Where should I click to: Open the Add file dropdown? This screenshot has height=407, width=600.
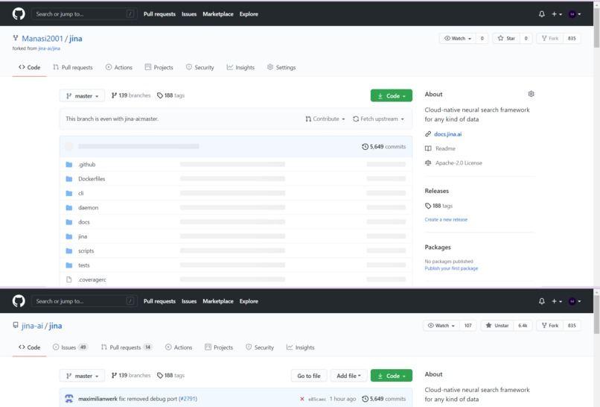click(348, 376)
